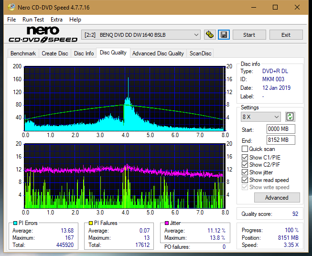Click the yellow PI Failures legend swatch
Image resolution: width=312 pixels, height=256 pixels.
pos(91,223)
